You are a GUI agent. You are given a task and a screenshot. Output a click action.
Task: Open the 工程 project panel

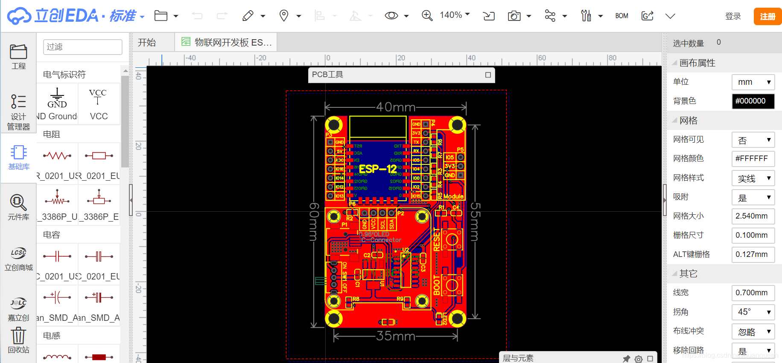coord(18,57)
